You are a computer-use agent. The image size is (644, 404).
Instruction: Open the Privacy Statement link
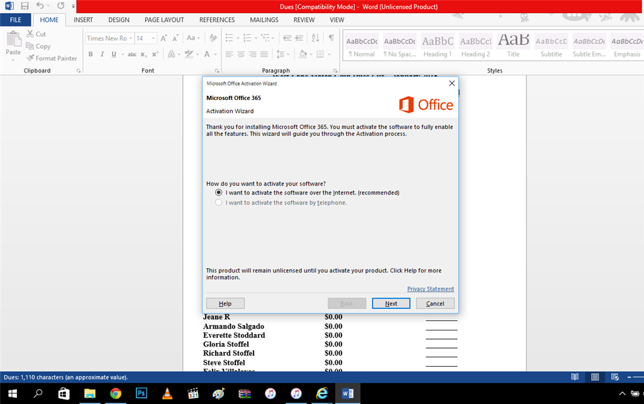pos(430,289)
